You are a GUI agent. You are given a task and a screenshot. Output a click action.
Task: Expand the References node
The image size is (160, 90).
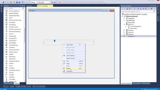pos(124,20)
